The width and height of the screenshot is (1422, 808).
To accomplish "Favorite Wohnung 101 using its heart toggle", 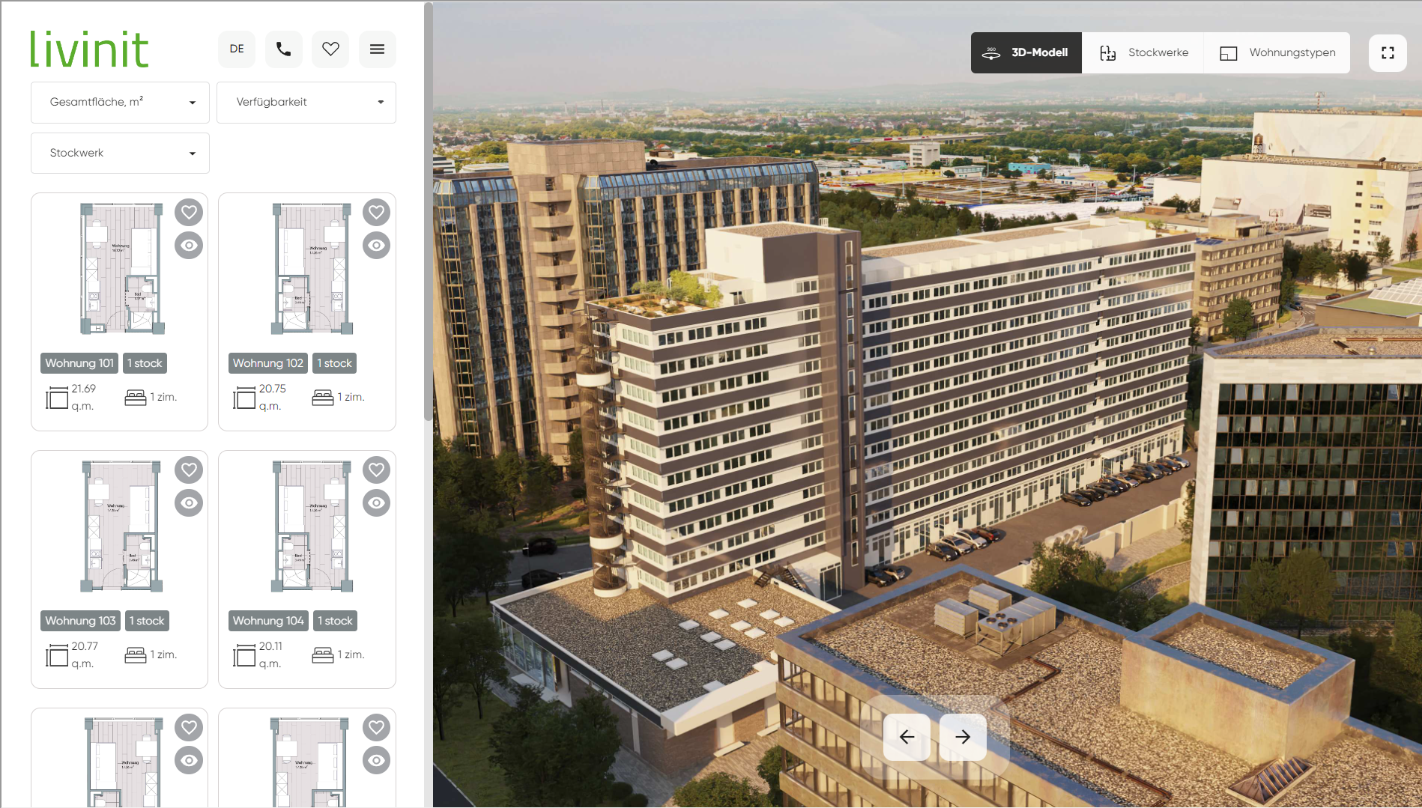I will [x=189, y=212].
